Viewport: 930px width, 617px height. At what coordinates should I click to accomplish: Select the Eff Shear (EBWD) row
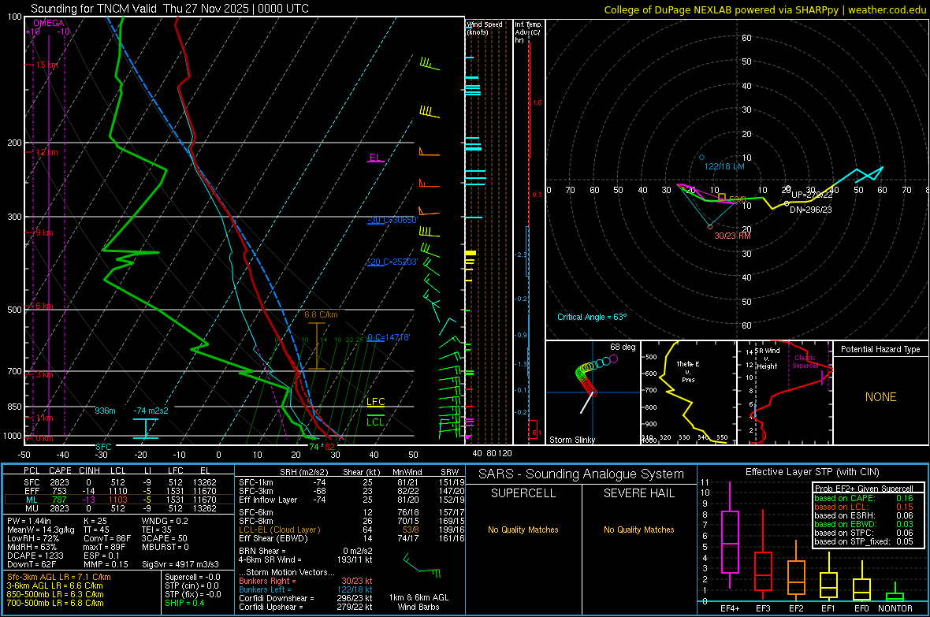[x=352, y=539]
